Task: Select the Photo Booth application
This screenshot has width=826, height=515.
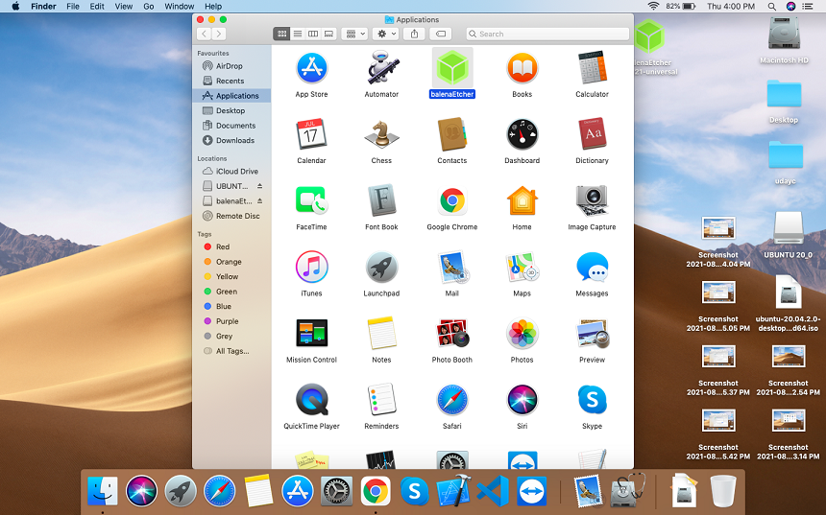Action: pos(452,333)
